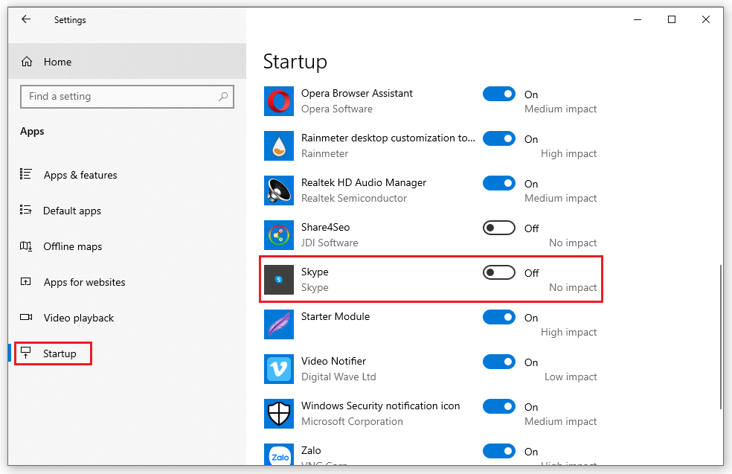Open Apps & features settings
732x474 pixels.
(80, 175)
